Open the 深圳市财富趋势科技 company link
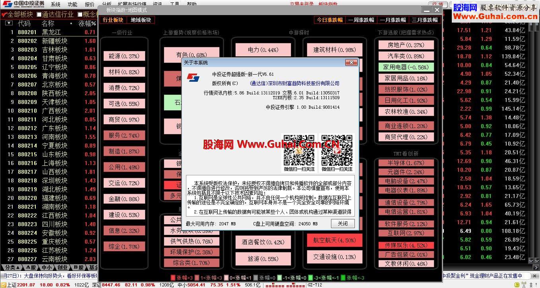This screenshot has width=540, height=288. 294,83
